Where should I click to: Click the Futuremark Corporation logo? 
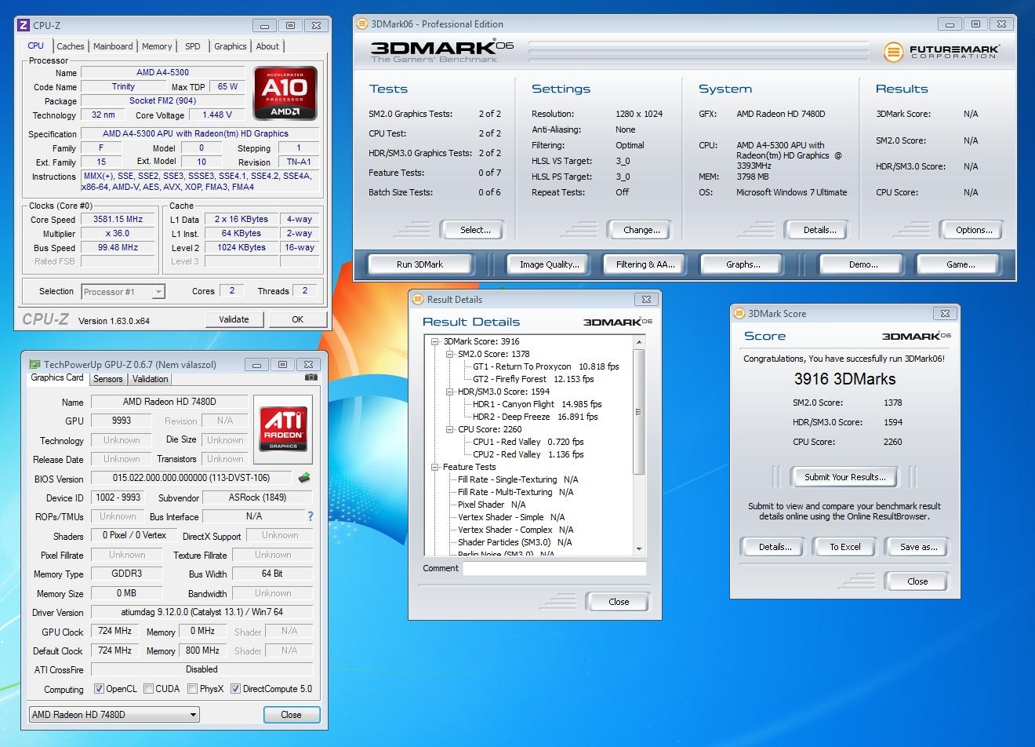click(x=941, y=52)
